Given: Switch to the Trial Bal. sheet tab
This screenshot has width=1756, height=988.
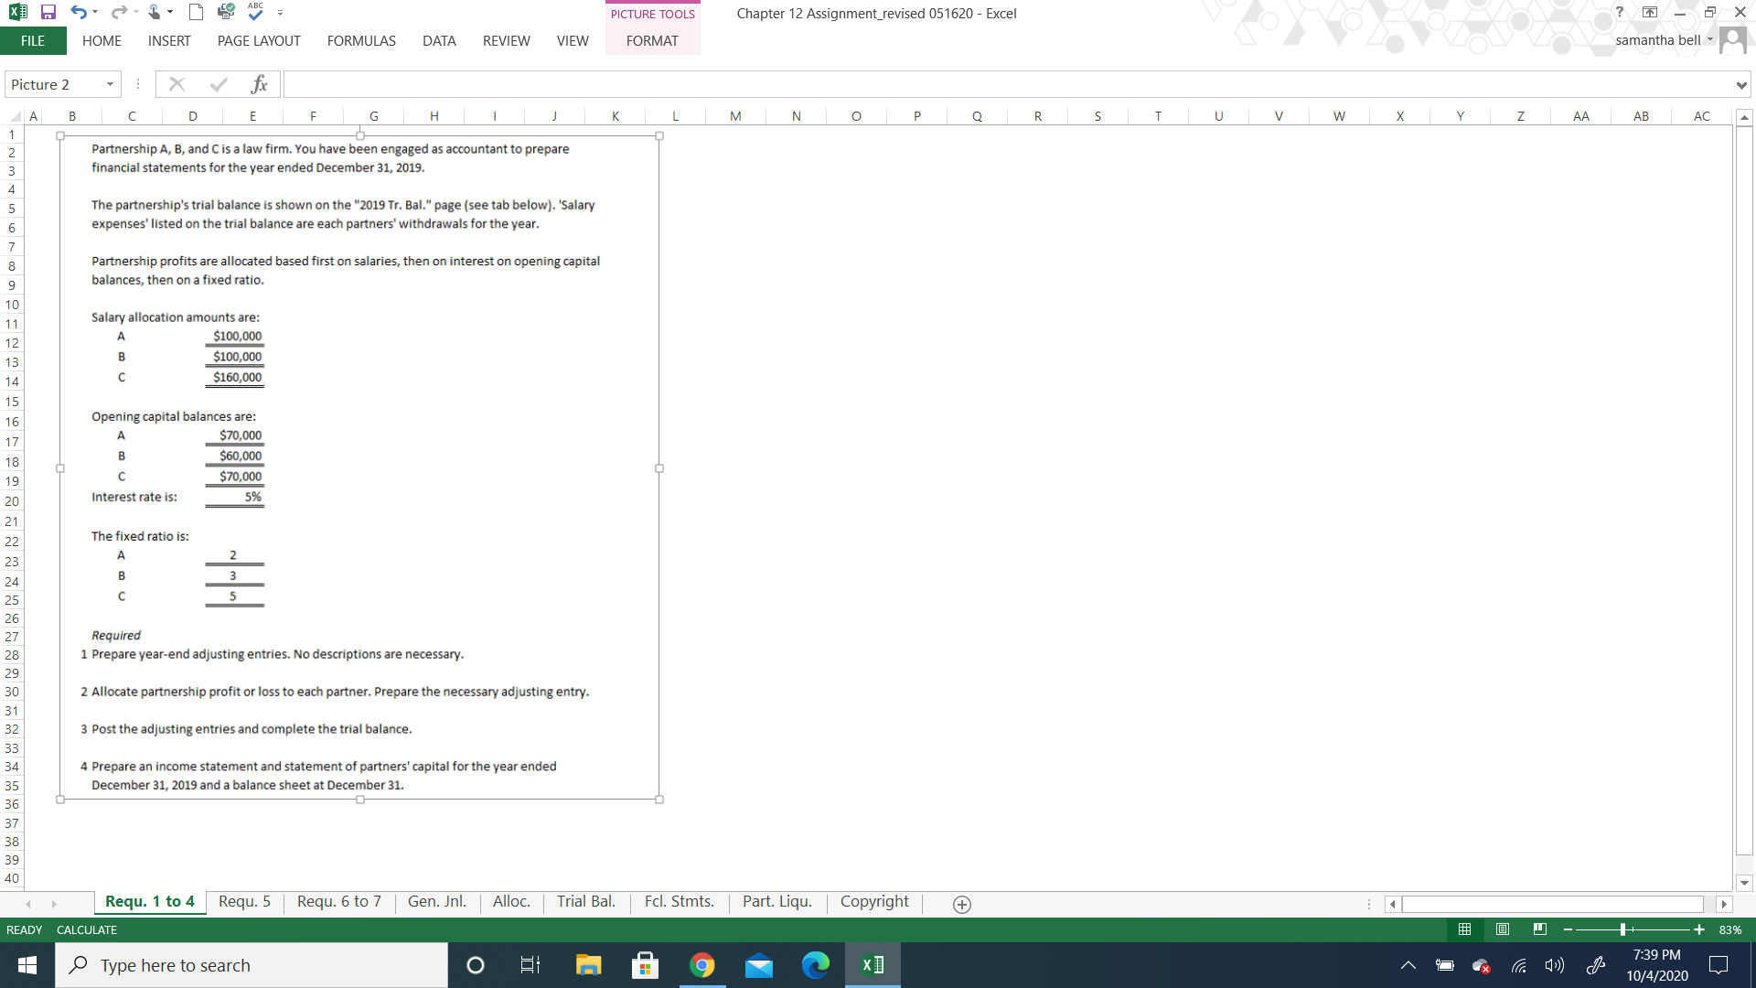Looking at the screenshot, I should [x=585, y=901].
